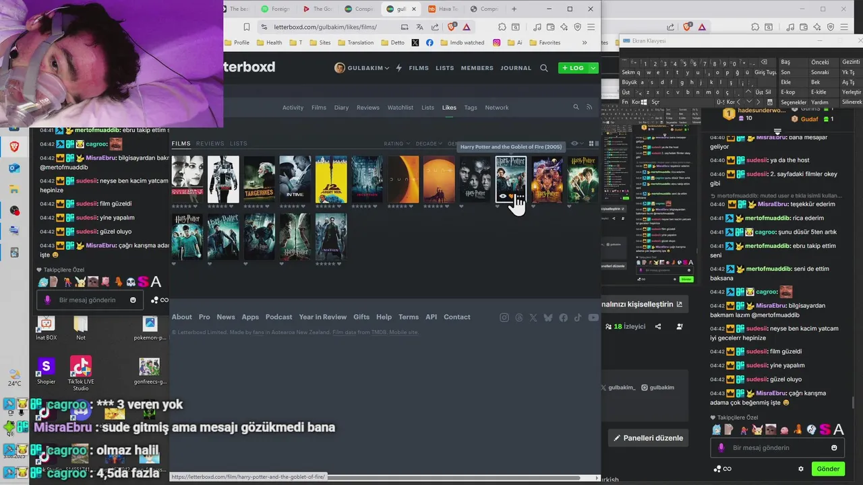The width and height of the screenshot is (863, 485).
Task: Open the extensions puzzle icon
Action: (x=502, y=27)
